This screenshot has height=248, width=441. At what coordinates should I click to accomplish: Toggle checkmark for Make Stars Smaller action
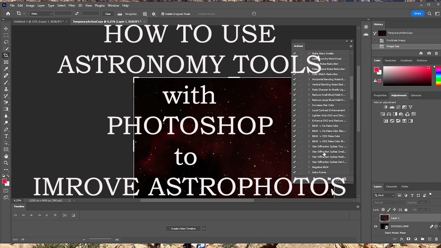(x=295, y=53)
